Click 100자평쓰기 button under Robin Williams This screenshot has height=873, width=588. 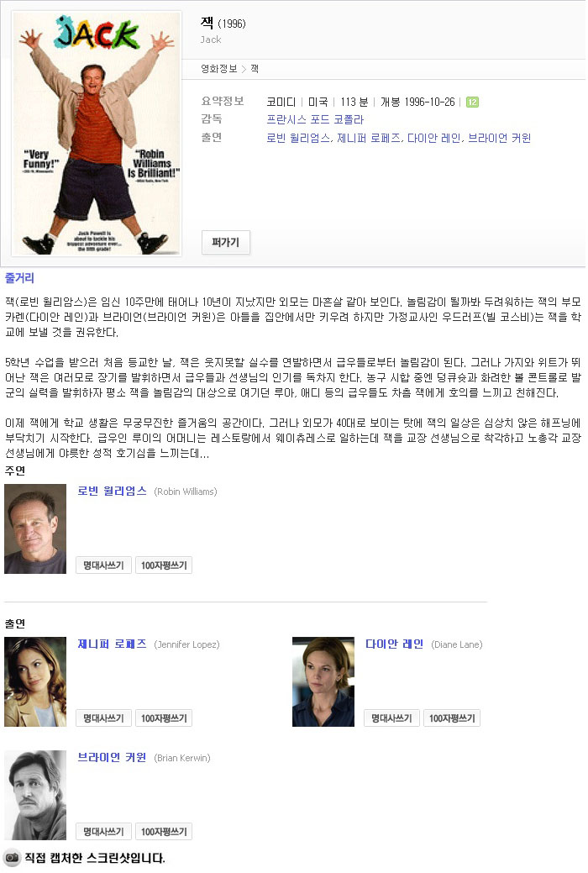(x=164, y=565)
